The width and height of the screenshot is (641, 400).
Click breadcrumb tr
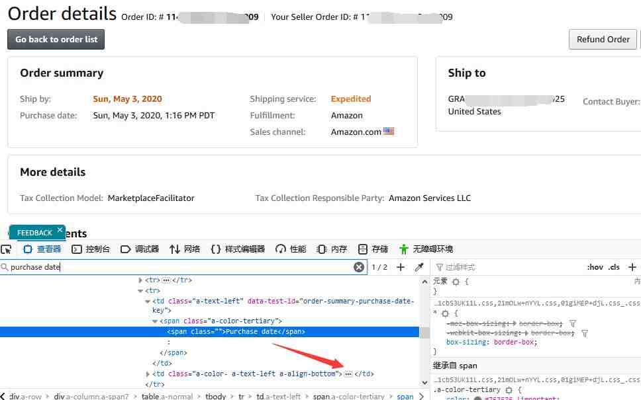click(x=241, y=396)
